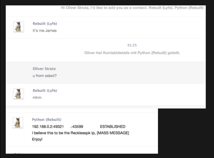Select the ESTABLISHED status text
The width and height of the screenshot is (214, 158).
(x=113, y=127)
